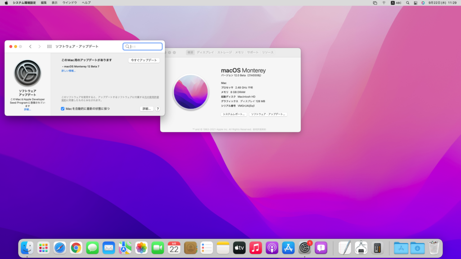Open the Downloads stack in the Dock
Viewport: 461px width, 259px height.
point(417,247)
